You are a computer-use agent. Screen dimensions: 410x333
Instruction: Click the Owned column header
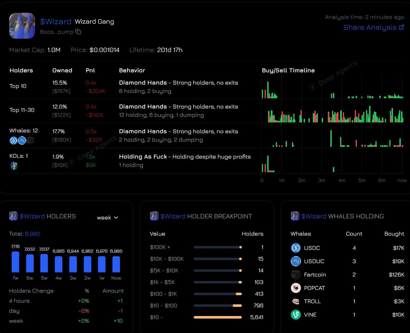62,70
